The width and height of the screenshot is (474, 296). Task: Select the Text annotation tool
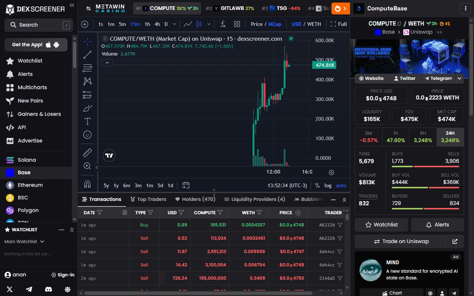(87, 121)
